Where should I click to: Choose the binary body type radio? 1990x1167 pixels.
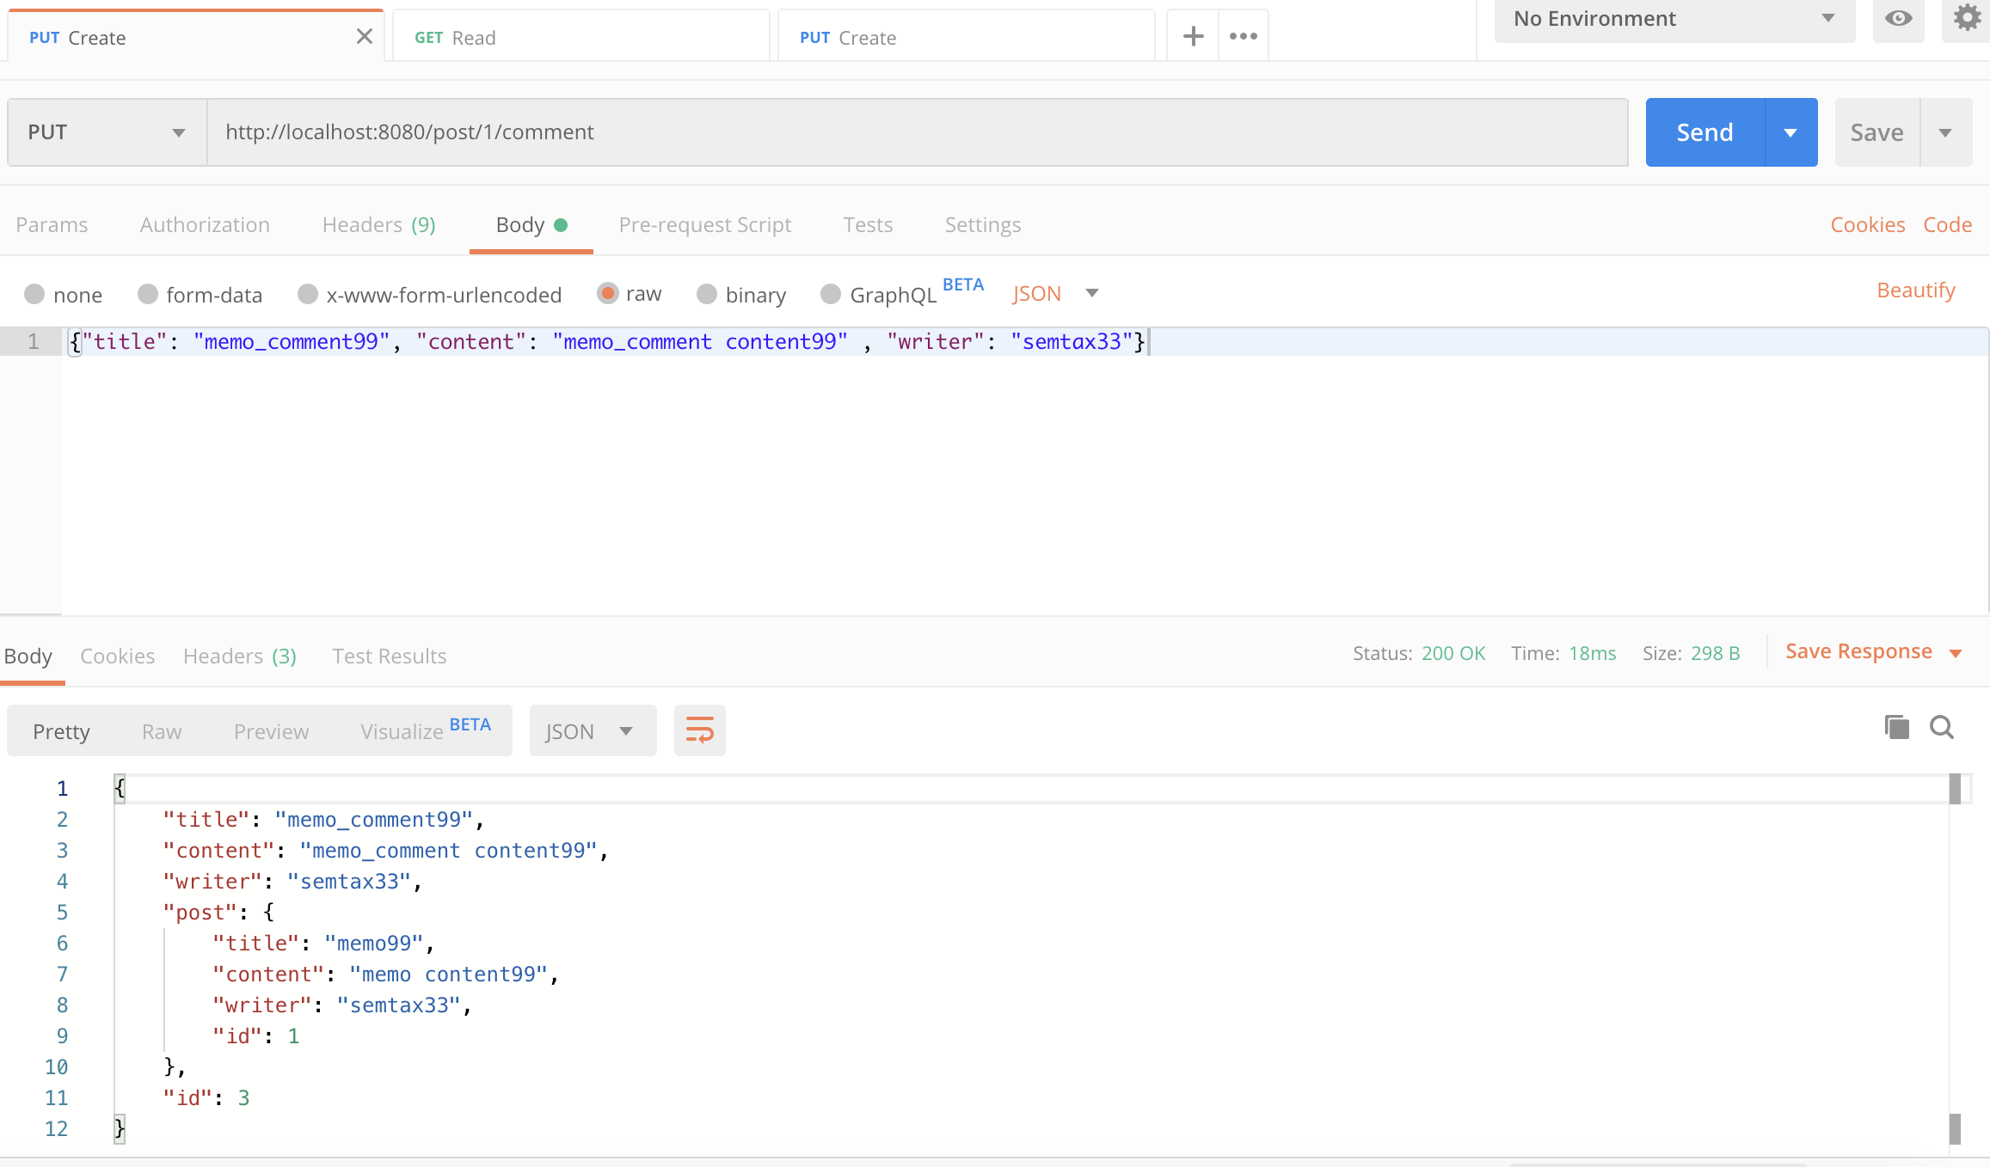pos(707,295)
